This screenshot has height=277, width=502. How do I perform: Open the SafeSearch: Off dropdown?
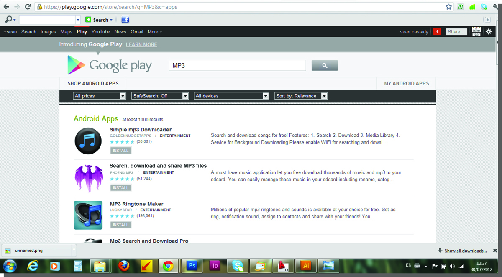coord(160,96)
